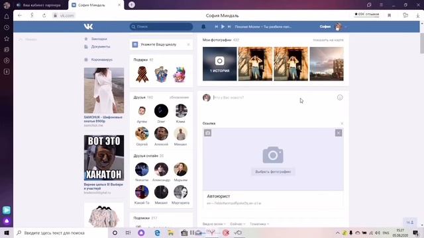This screenshot has height=238, width=424.
Task: Open the Софья profile menu in header
Action: (333, 26)
